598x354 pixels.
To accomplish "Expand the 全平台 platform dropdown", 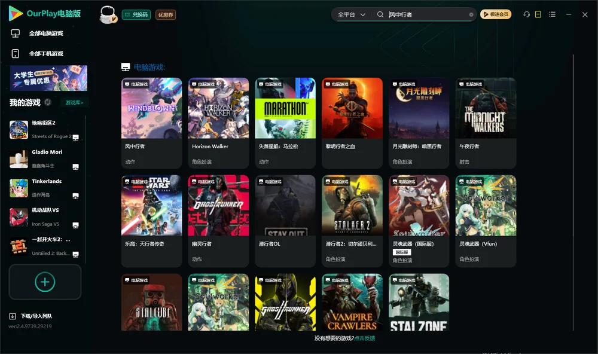I will click(x=351, y=14).
